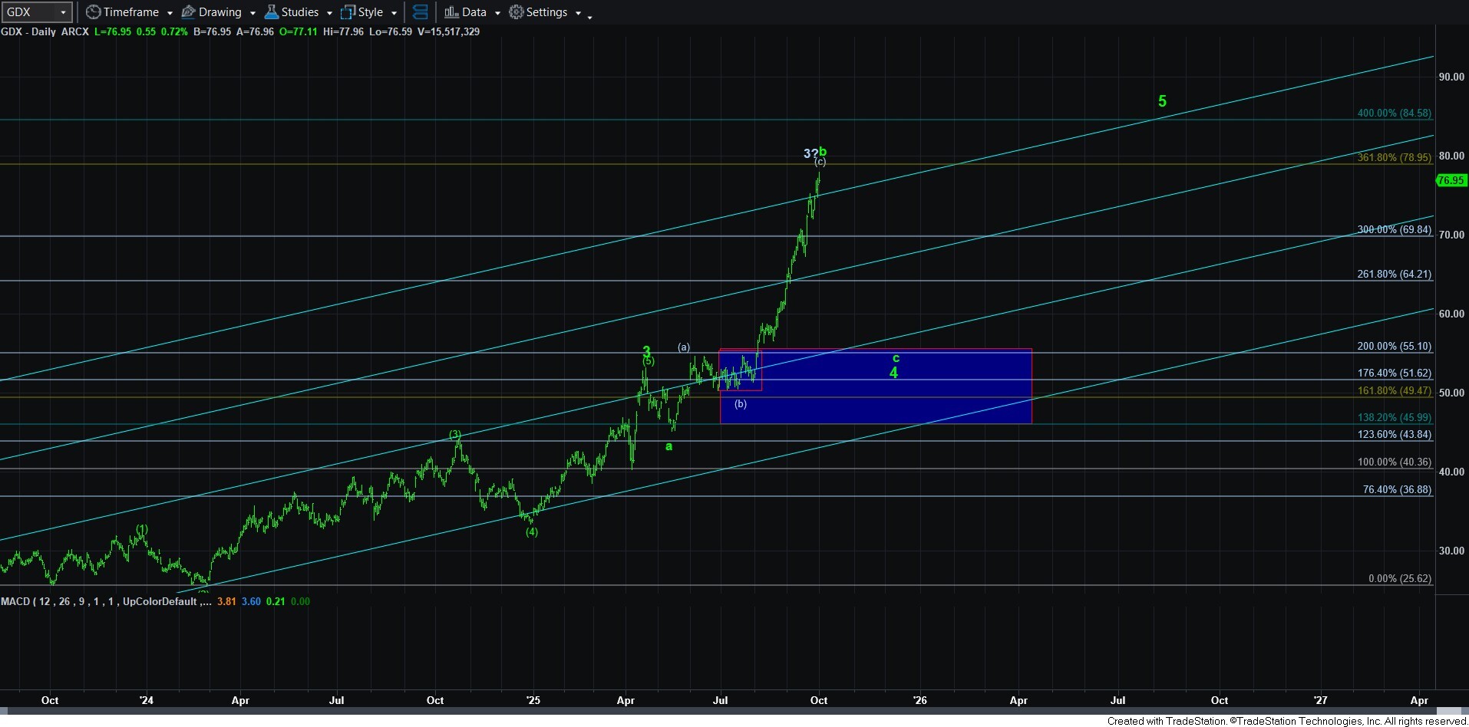The image size is (1469, 727).
Task: Click the Style overlapping squares icon
Action: coord(348,12)
